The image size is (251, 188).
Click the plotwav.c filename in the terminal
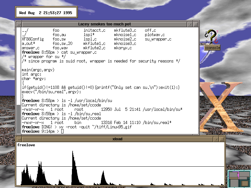click(155, 35)
